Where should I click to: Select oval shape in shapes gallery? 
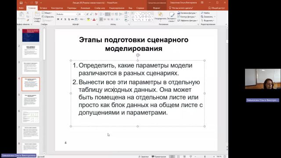coord(146,13)
